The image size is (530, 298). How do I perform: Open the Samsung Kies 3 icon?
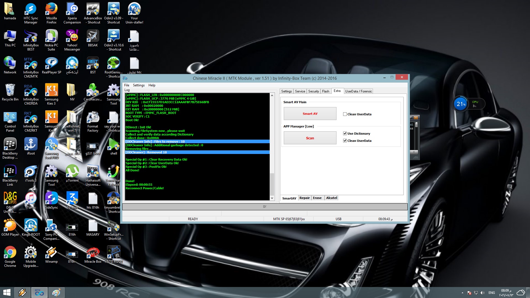tap(51, 94)
